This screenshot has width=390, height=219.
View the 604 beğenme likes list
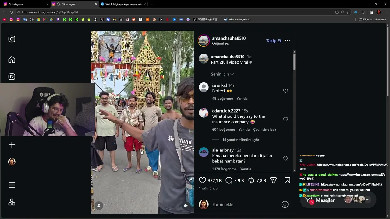(224, 130)
